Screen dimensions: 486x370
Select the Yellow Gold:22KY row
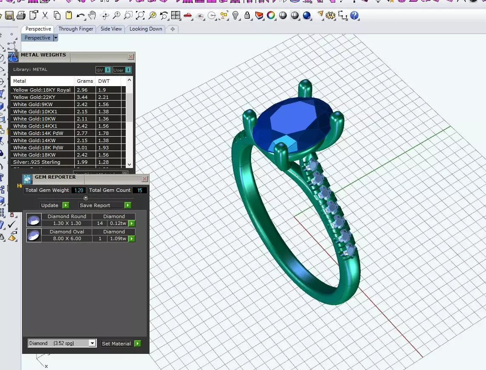68,97
